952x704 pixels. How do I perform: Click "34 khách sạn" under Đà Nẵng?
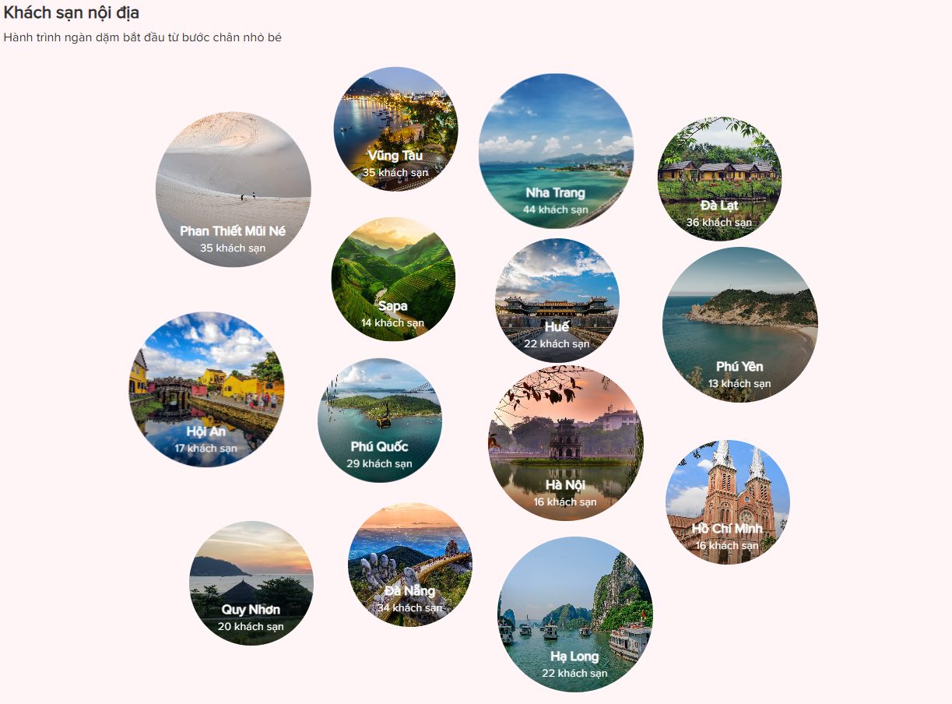click(409, 608)
